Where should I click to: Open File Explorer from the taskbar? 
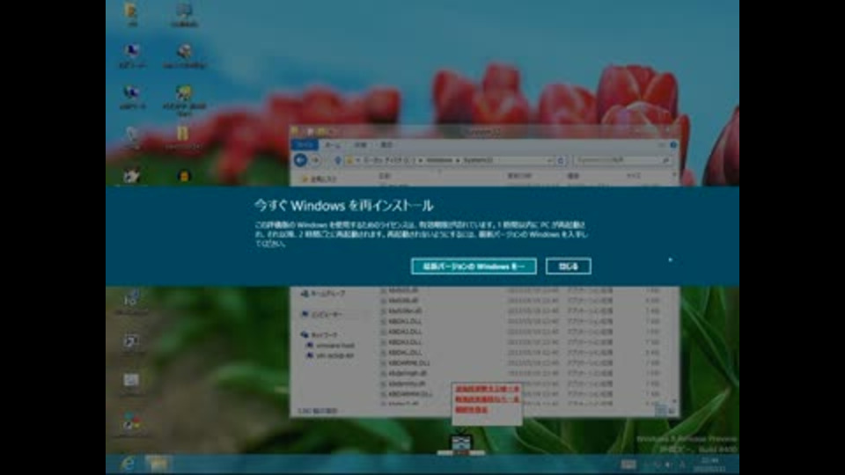click(158, 464)
